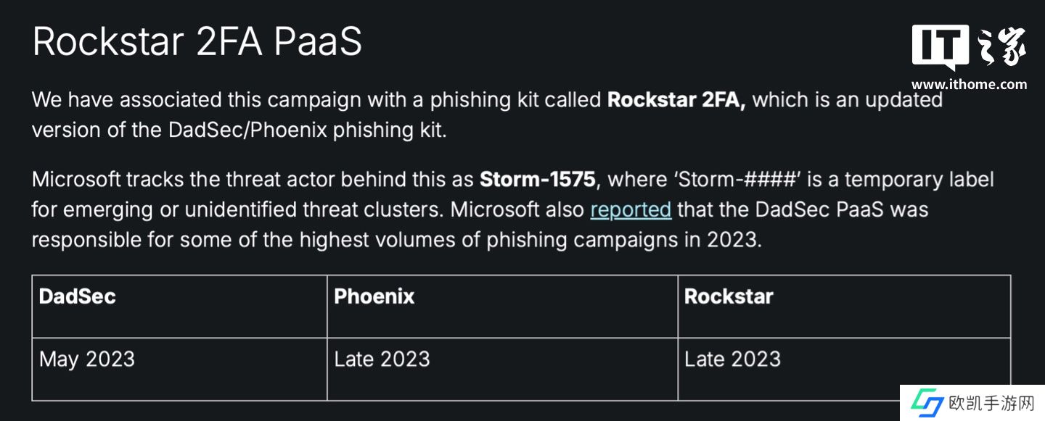
Task: Click the bold "Storm-1575" text
Action: point(537,179)
